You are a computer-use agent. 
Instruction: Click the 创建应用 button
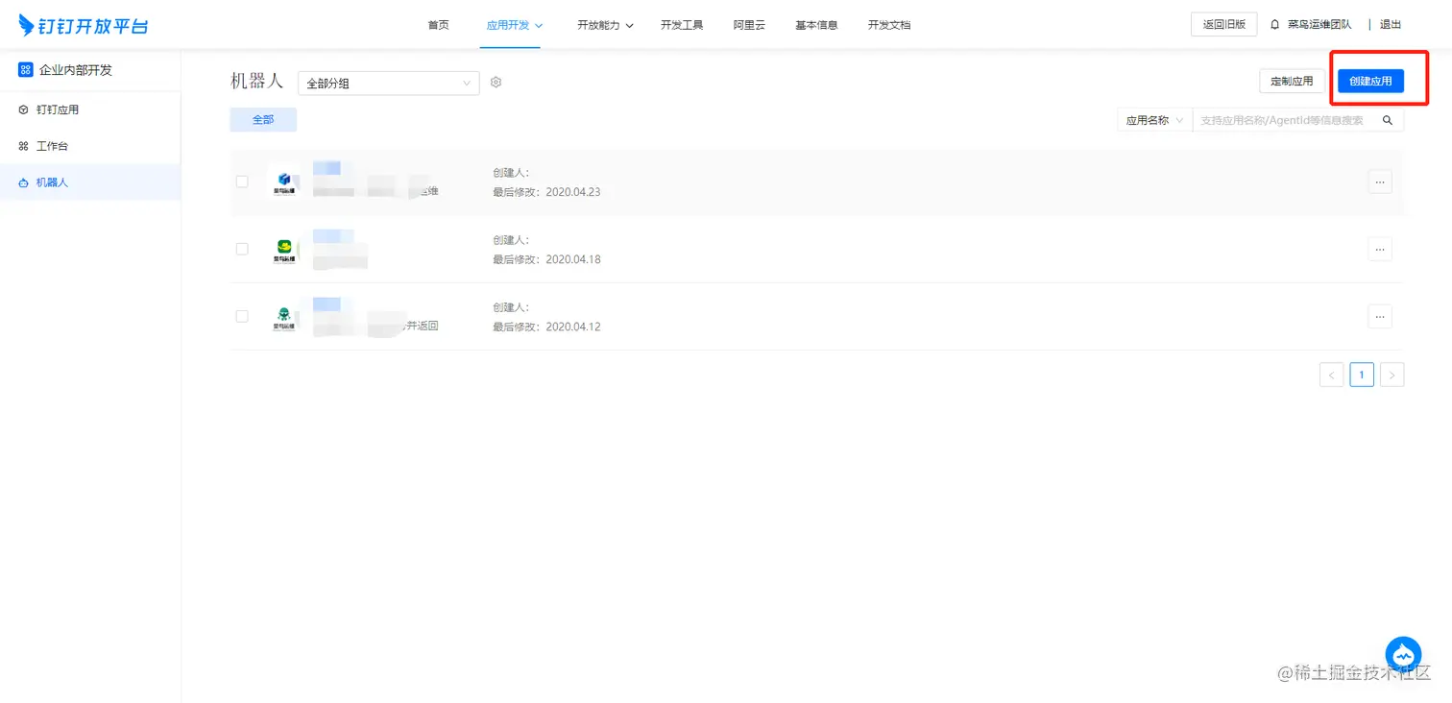1370,82
